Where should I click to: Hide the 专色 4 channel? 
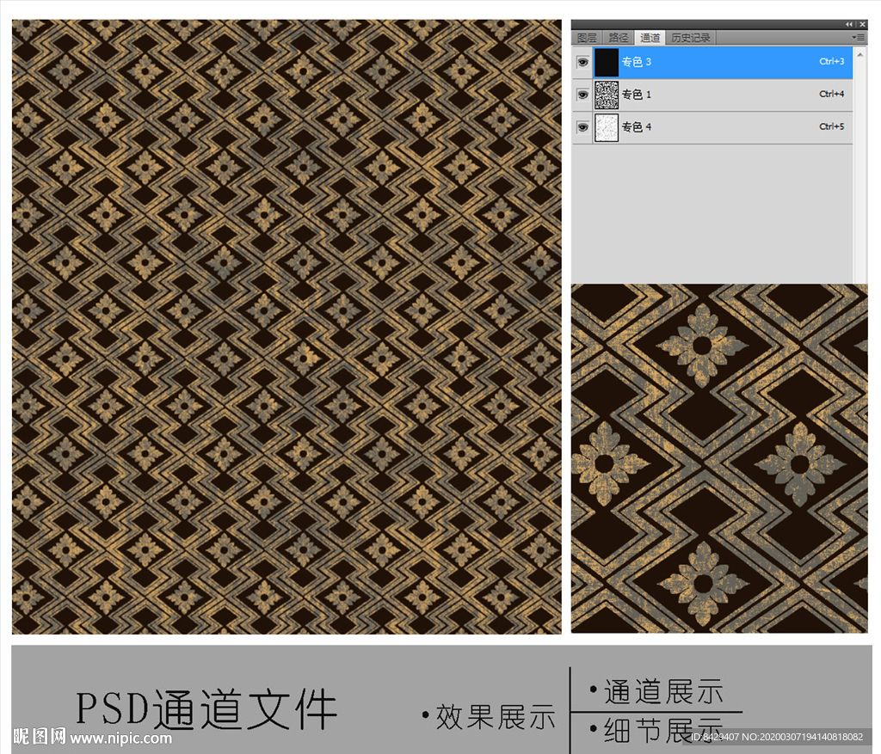(x=582, y=127)
